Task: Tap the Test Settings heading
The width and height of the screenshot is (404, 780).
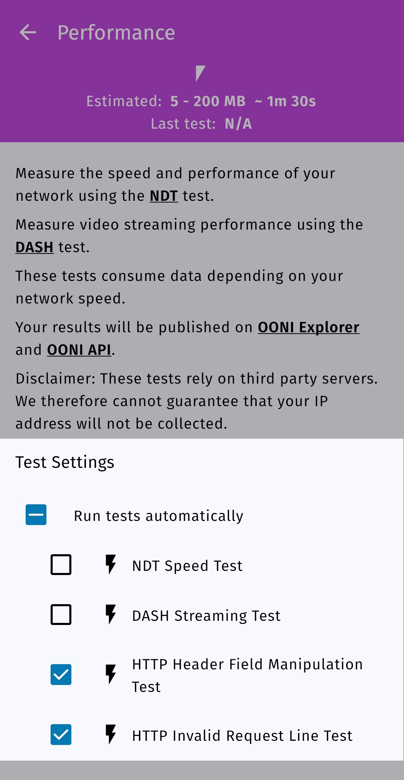Action: (x=65, y=462)
